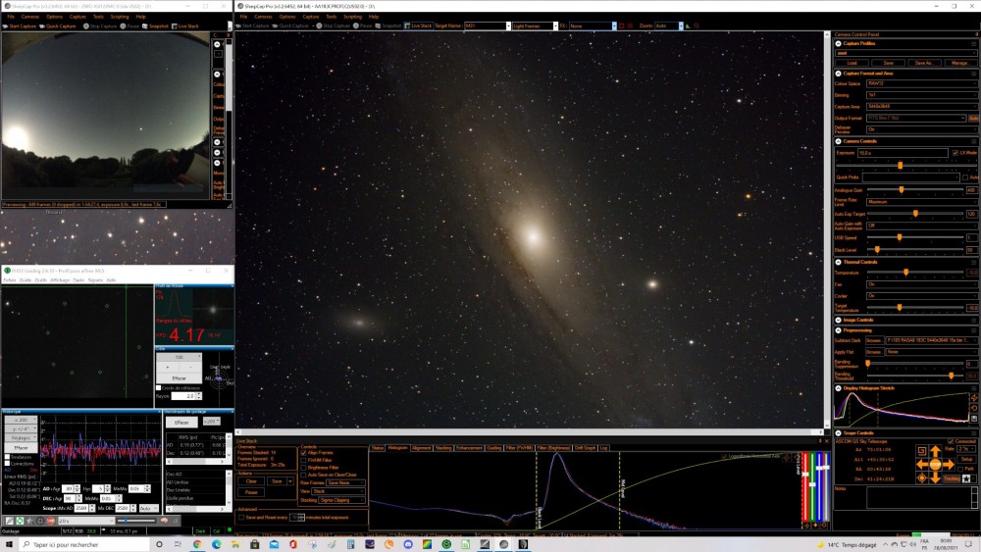Viewport: 981px width, 552px height.
Task: Click Quick Capture in main SharpCap toolbar
Action: tap(290, 26)
